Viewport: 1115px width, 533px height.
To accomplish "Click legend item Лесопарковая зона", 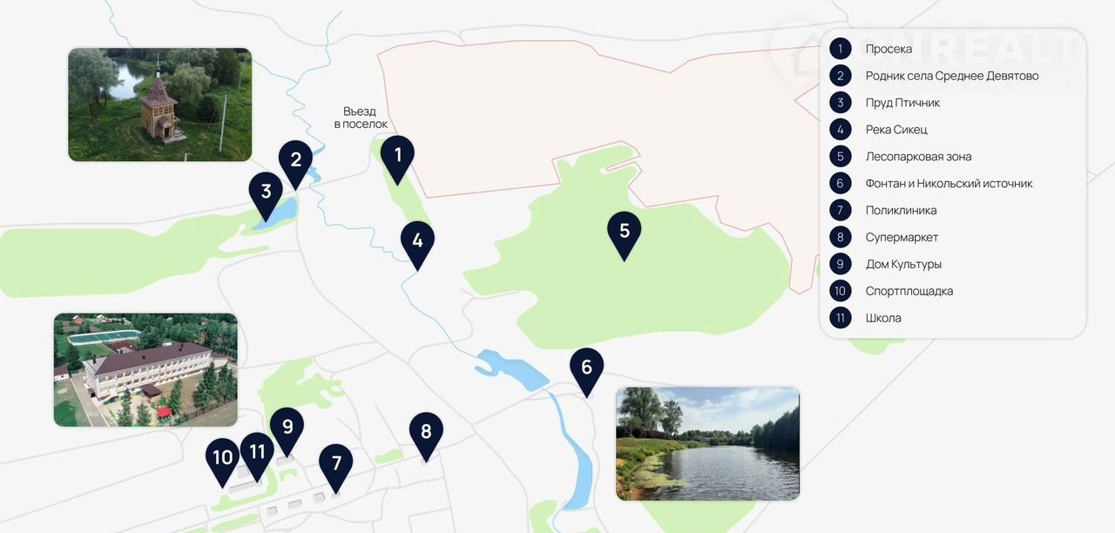I will [x=918, y=157].
